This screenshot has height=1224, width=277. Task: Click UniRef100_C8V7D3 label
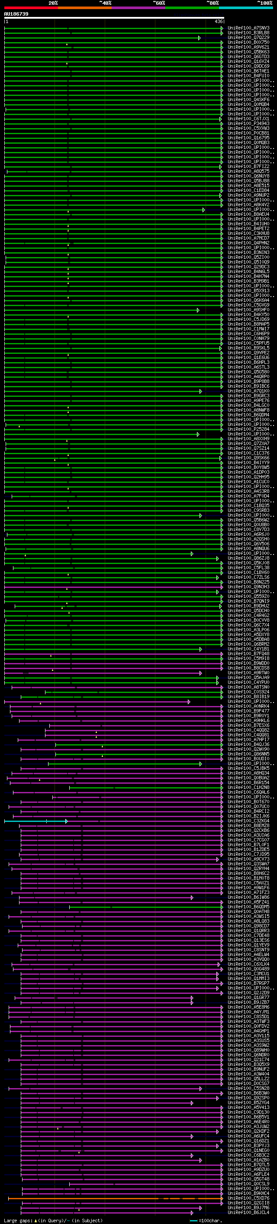[x=248, y=529]
